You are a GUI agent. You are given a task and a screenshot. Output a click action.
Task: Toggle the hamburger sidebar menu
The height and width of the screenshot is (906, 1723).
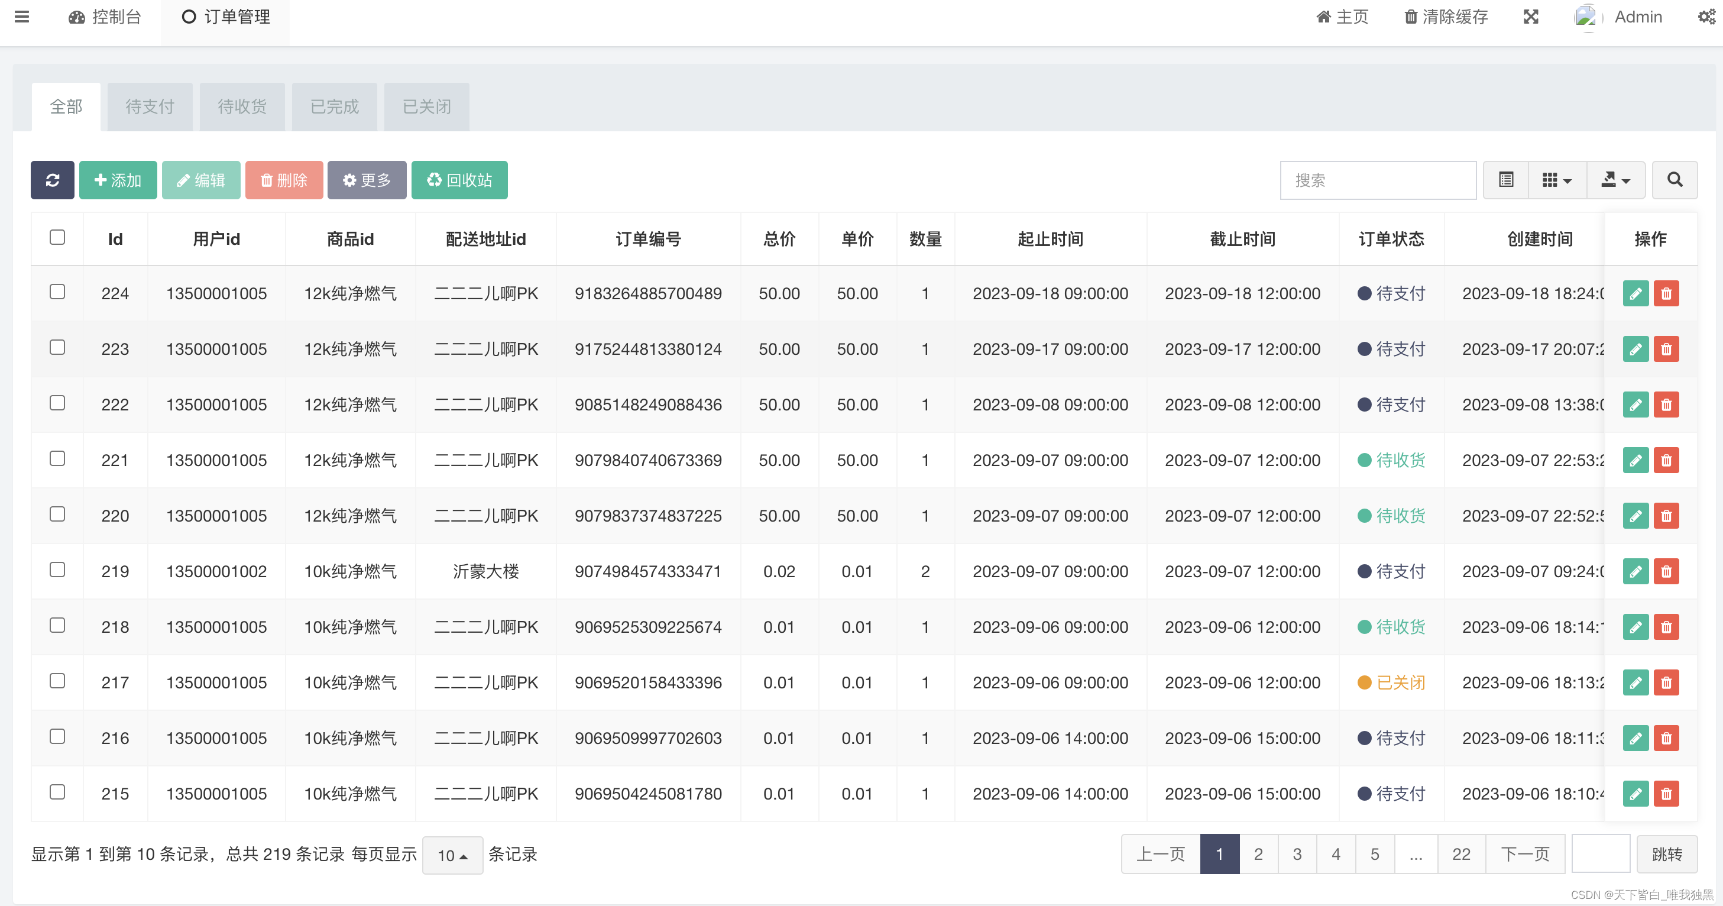coord(22,16)
